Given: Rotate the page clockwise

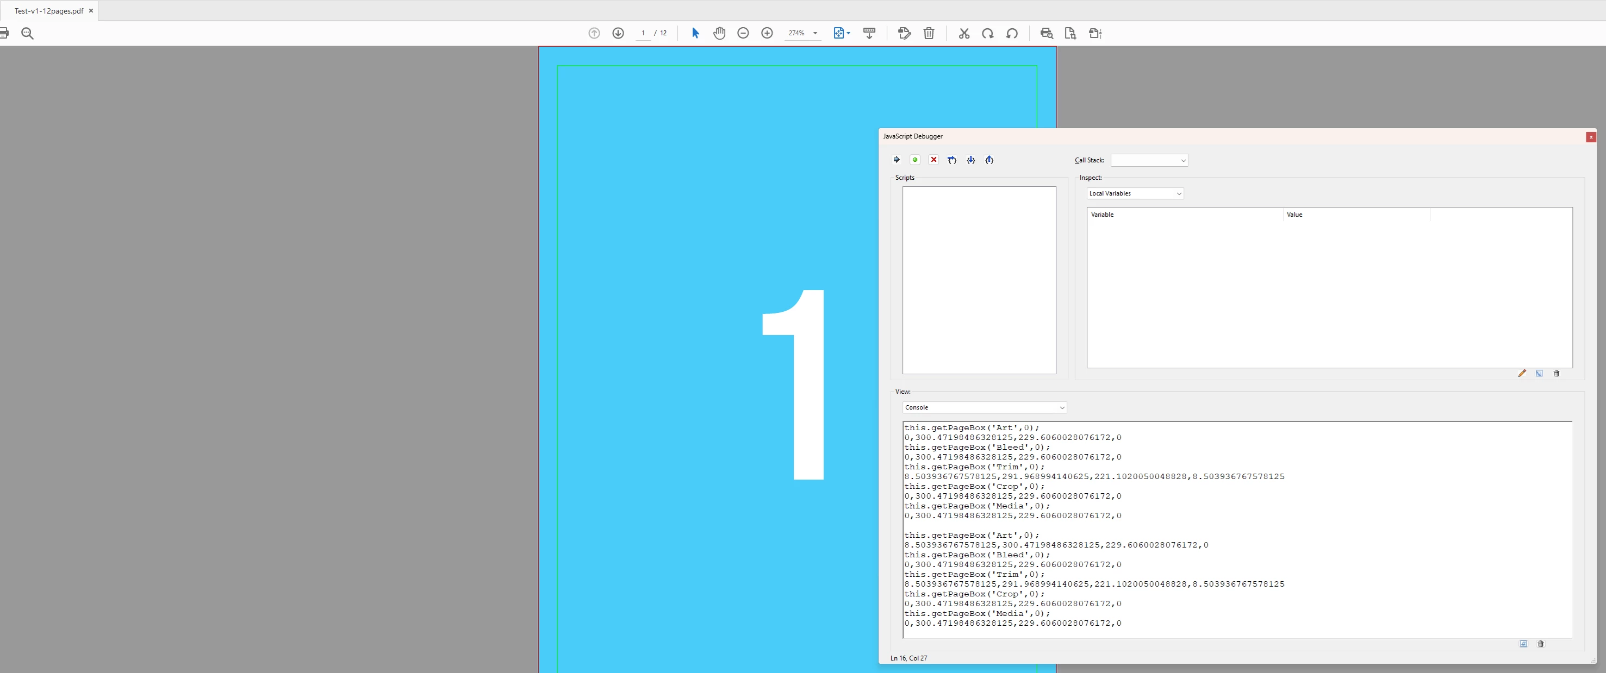Looking at the screenshot, I should (987, 33).
